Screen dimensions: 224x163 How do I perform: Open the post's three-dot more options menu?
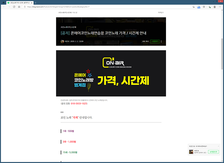click(x=161, y=41)
